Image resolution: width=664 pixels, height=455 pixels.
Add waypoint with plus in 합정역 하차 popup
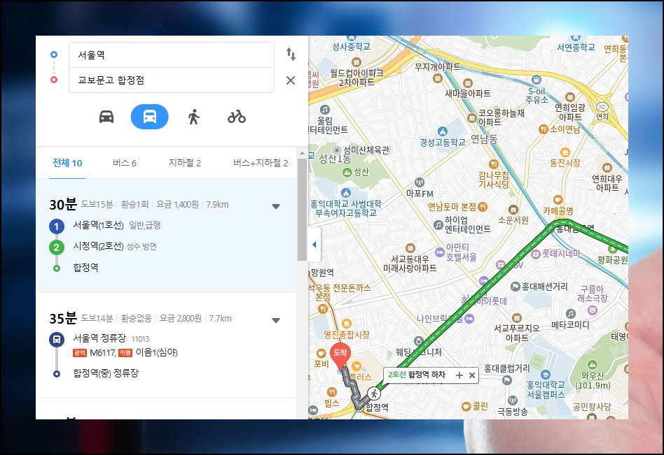click(x=459, y=375)
